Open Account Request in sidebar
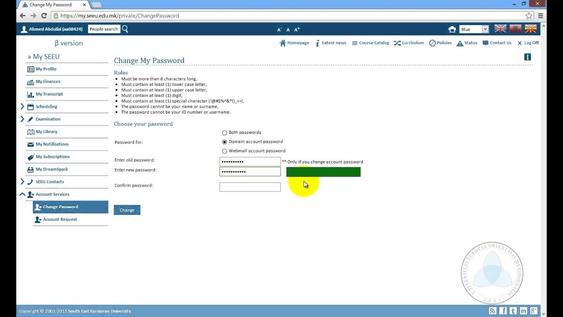The width and height of the screenshot is (563, 317). click(x=60, y=219)
